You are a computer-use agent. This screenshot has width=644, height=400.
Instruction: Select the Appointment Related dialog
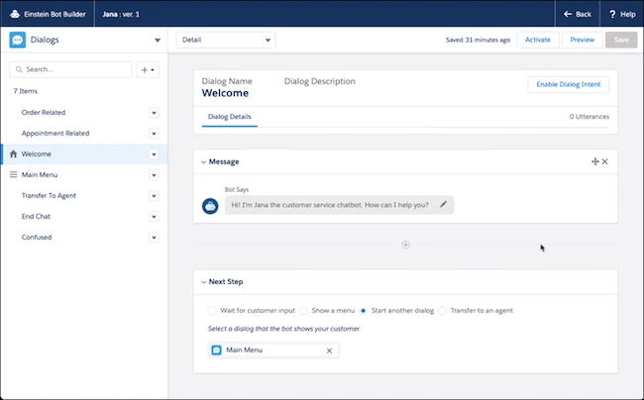(x=55, y=134)
